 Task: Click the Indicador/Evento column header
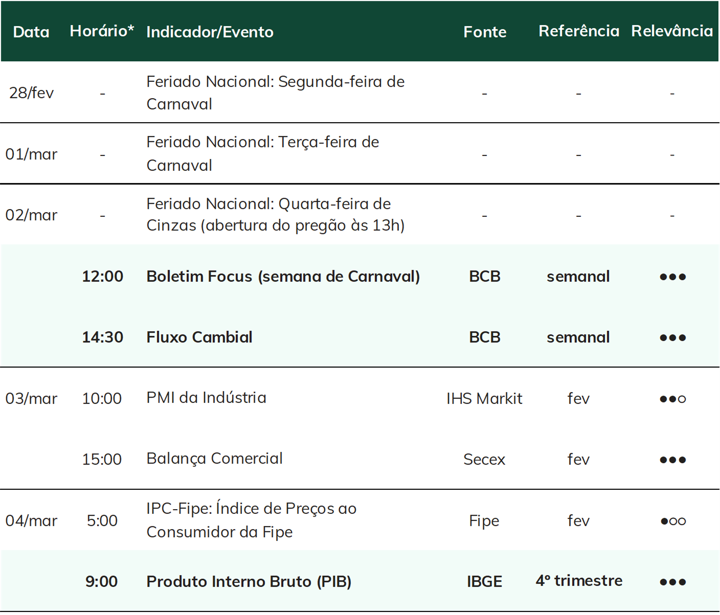tap(210, 32)
